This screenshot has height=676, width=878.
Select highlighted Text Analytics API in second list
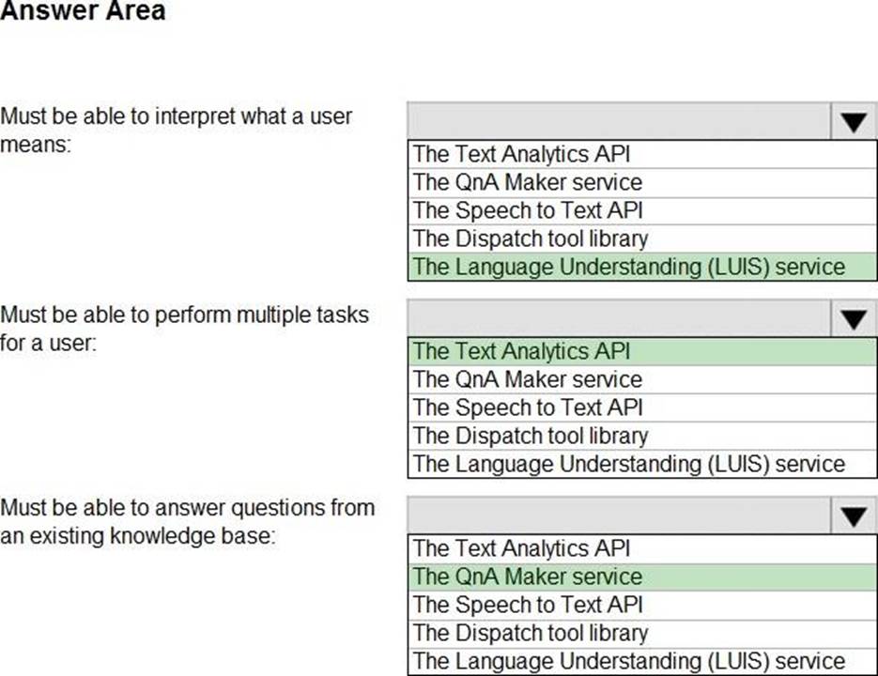pyautogui.click(x=642, y=351)
